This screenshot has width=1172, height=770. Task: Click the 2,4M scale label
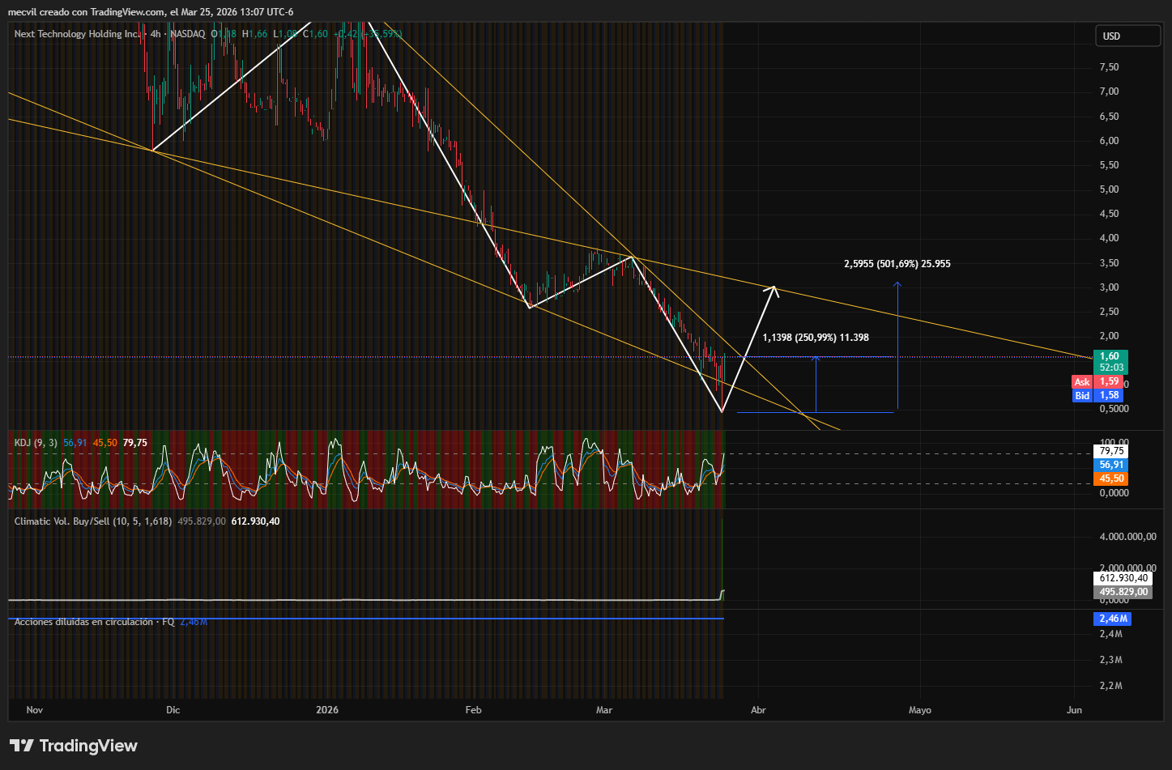(x=1110, y=634)
